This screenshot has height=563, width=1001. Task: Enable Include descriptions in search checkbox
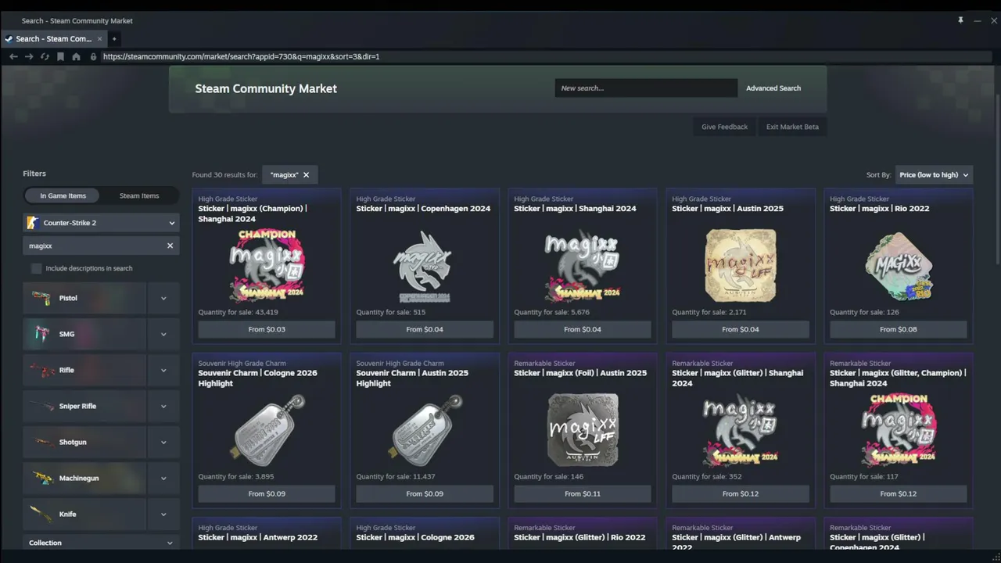coord(36,268)
